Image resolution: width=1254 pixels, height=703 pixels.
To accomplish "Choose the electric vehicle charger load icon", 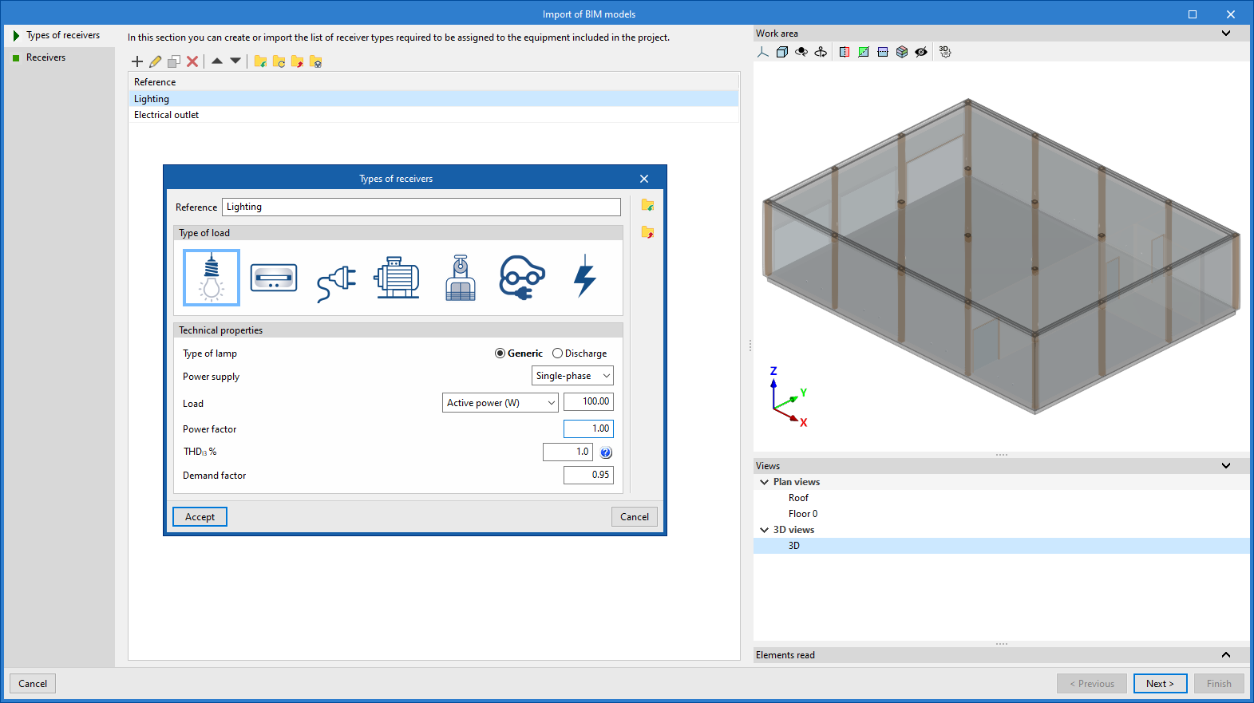I will (522, 278).
